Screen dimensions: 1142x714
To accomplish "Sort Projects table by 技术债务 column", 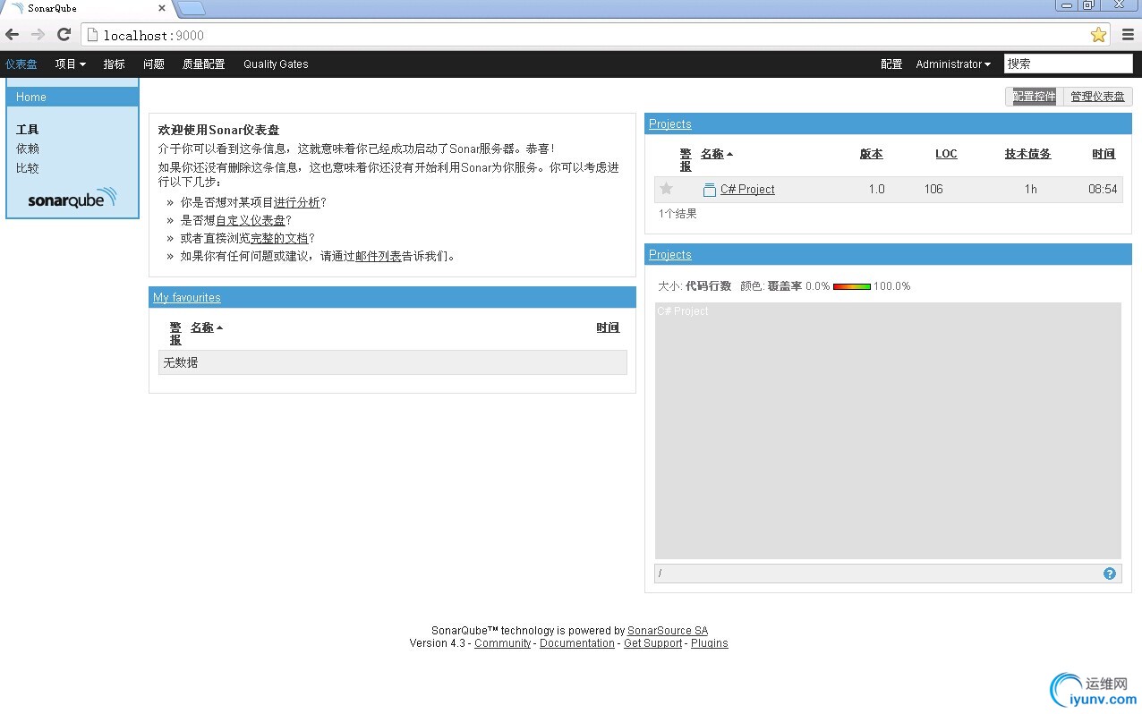I will click(1027, 154).
